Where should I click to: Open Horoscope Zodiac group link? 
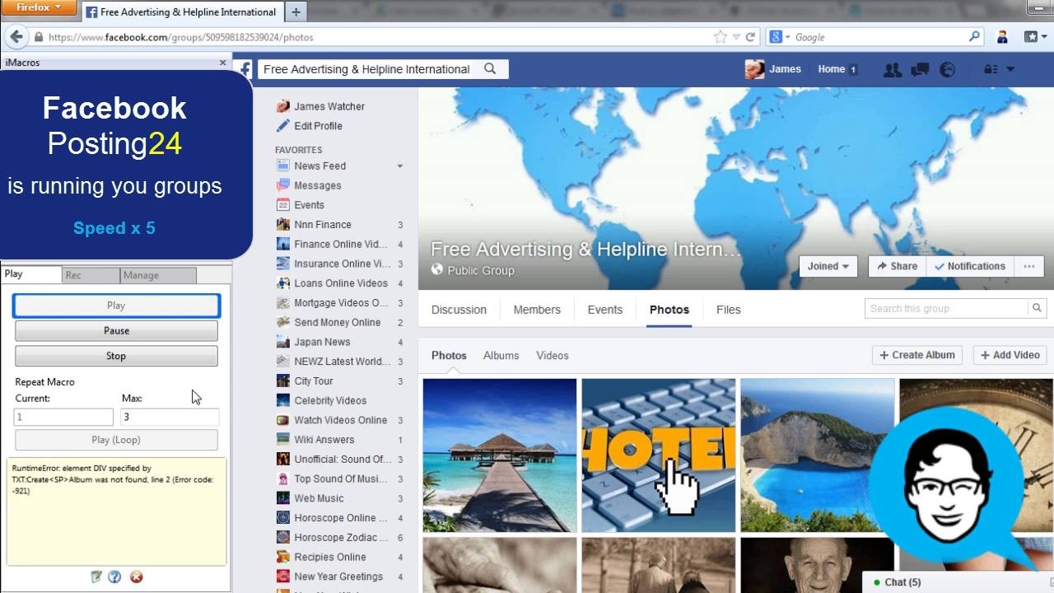tap(339, 538)
